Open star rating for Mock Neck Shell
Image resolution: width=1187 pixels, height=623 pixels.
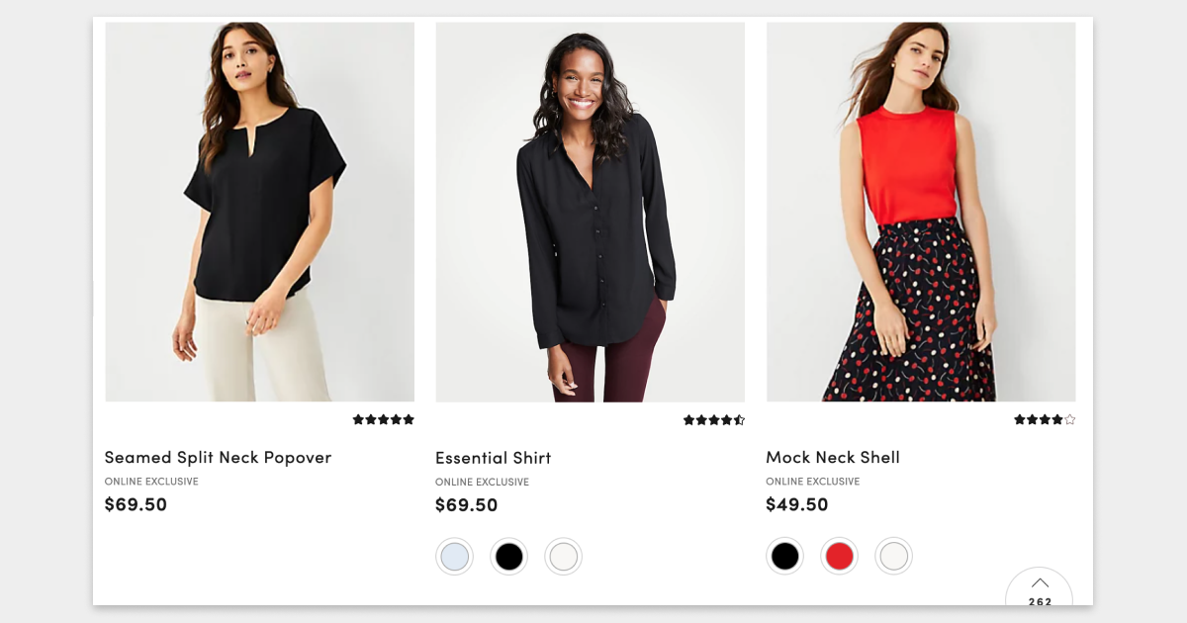1044,420
